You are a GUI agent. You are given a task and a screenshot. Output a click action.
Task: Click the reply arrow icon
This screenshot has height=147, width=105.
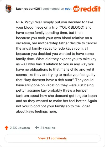tap(37, 128)
